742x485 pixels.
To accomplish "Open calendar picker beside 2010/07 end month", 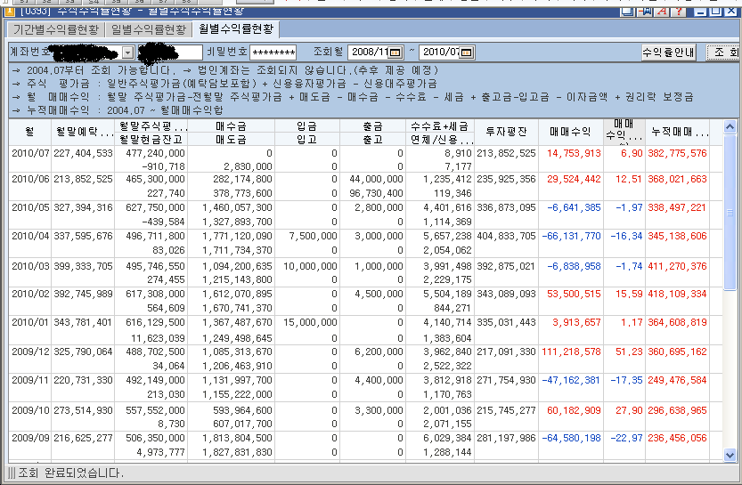I will click(x=467, y=52).
